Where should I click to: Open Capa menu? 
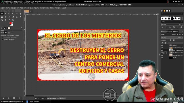click(31, 8)
